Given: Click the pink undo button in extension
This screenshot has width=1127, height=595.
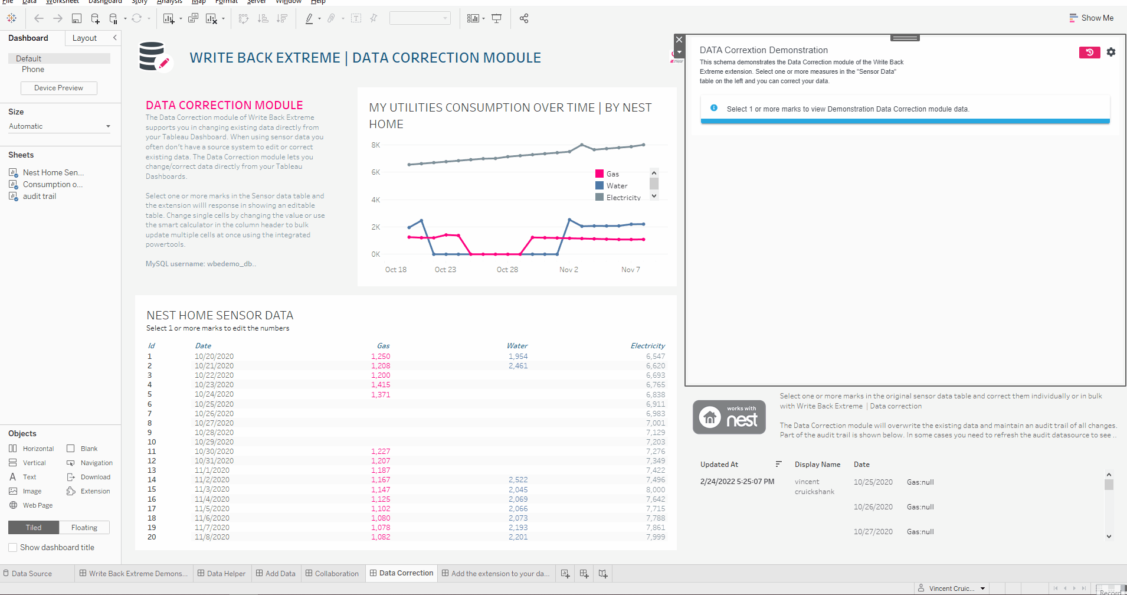Looking at the screenshot, I should [1089, 53].
